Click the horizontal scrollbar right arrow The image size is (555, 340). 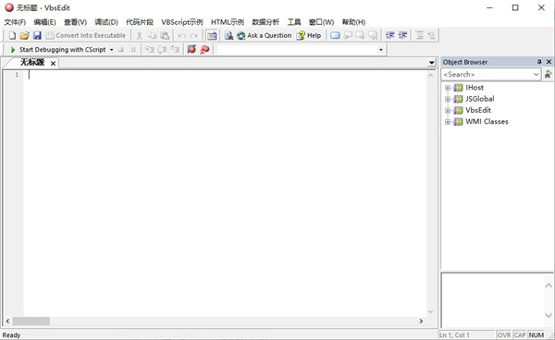[x=421, y=321]
